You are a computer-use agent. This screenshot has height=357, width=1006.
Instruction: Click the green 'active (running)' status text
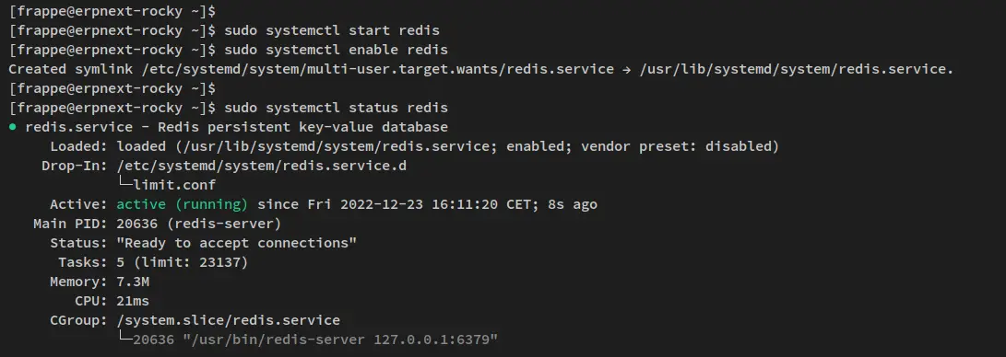[x=183, y=205]
